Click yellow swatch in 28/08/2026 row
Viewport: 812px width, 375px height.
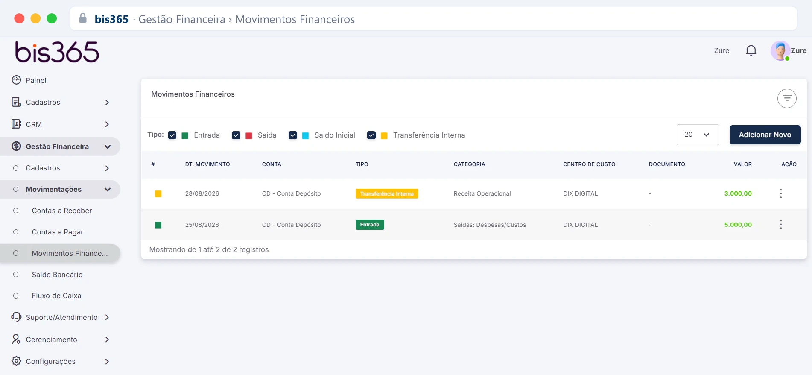click(158, 194)
